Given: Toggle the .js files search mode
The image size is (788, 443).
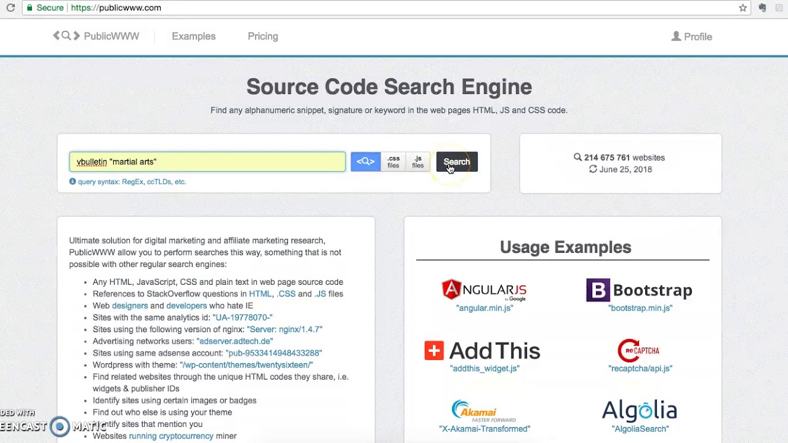Looking at the screenshot, I should click(418, 162).
